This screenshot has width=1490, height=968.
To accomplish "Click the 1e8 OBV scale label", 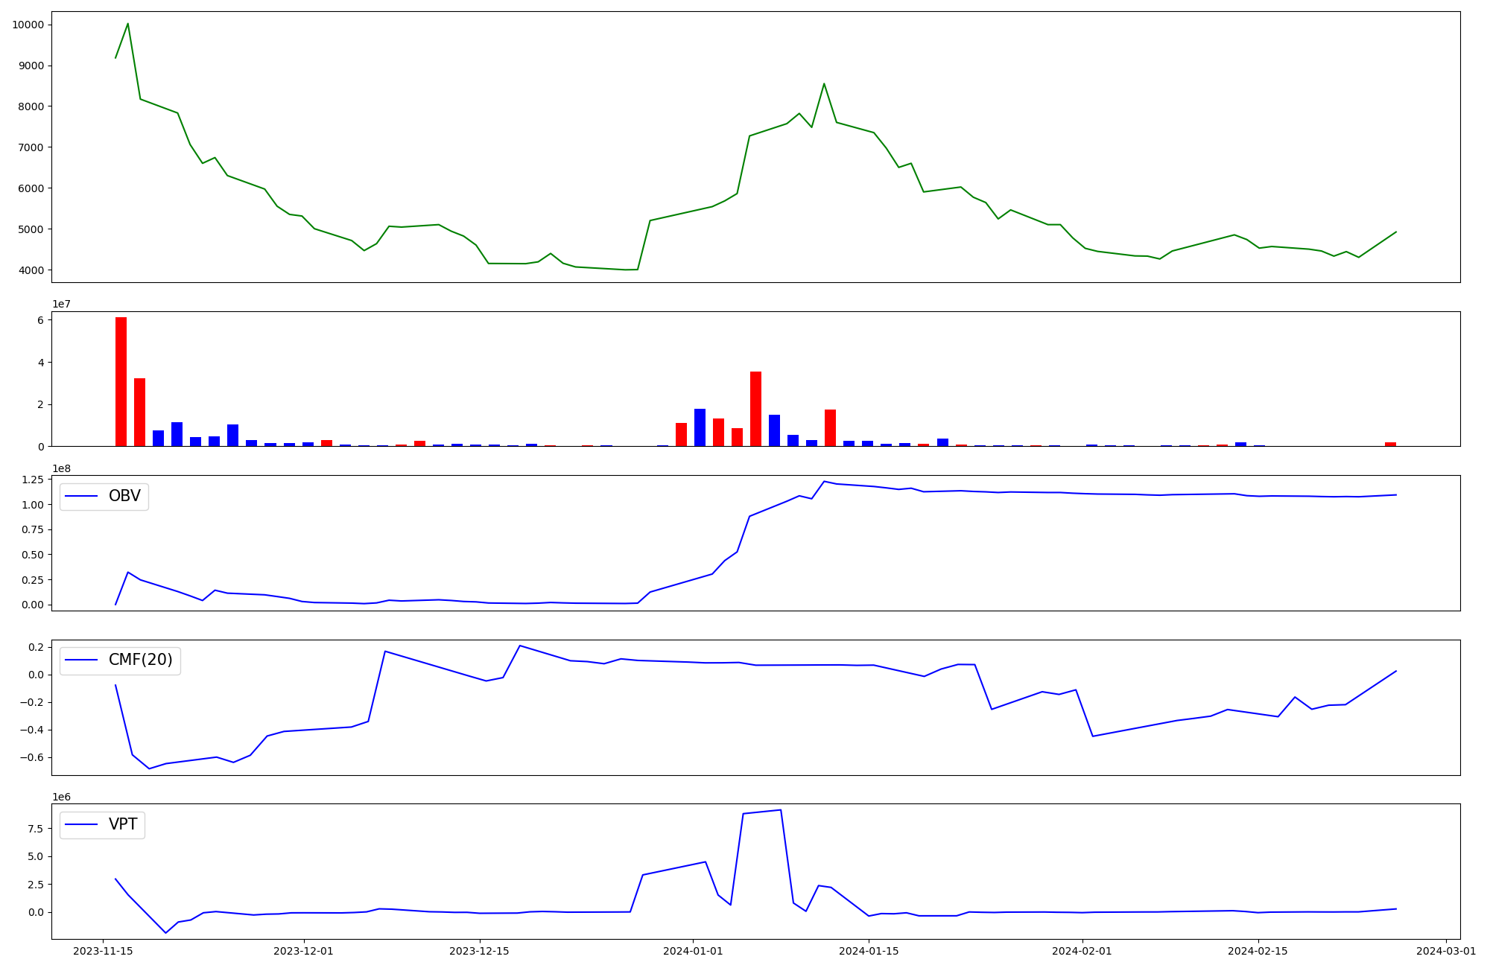I will pos(61,468).
